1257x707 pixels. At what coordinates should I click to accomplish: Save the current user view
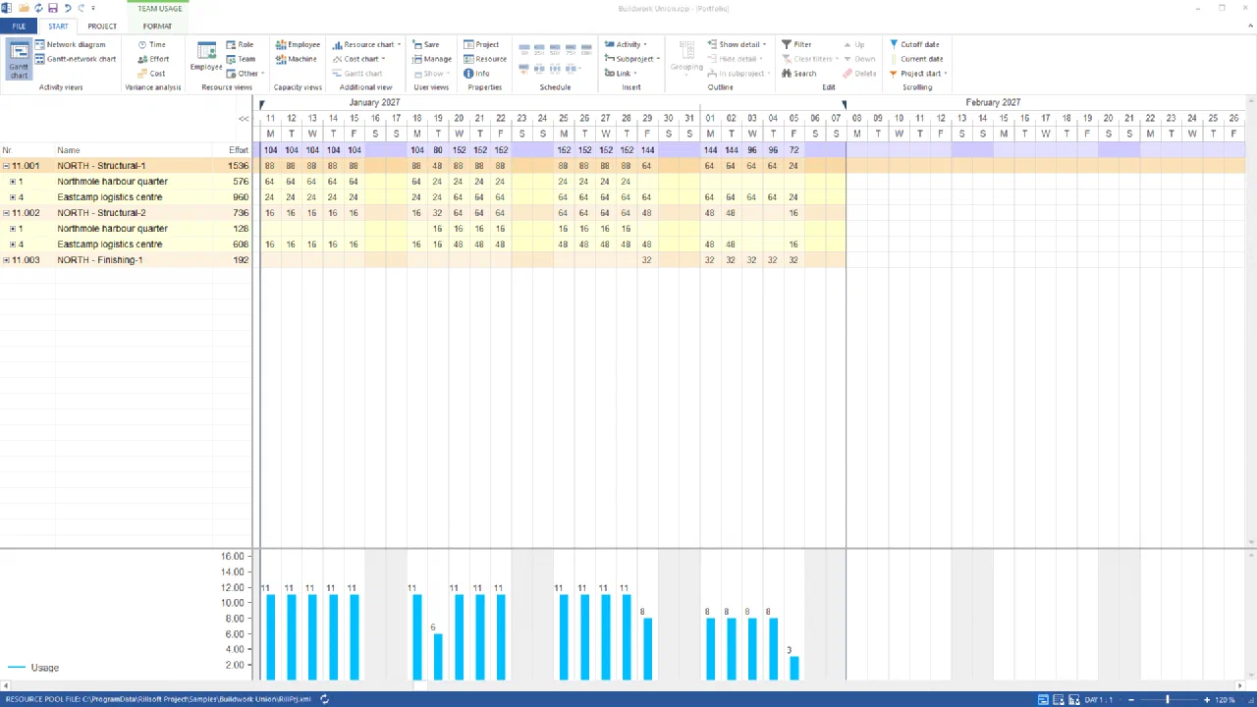[x=426, y=44]
